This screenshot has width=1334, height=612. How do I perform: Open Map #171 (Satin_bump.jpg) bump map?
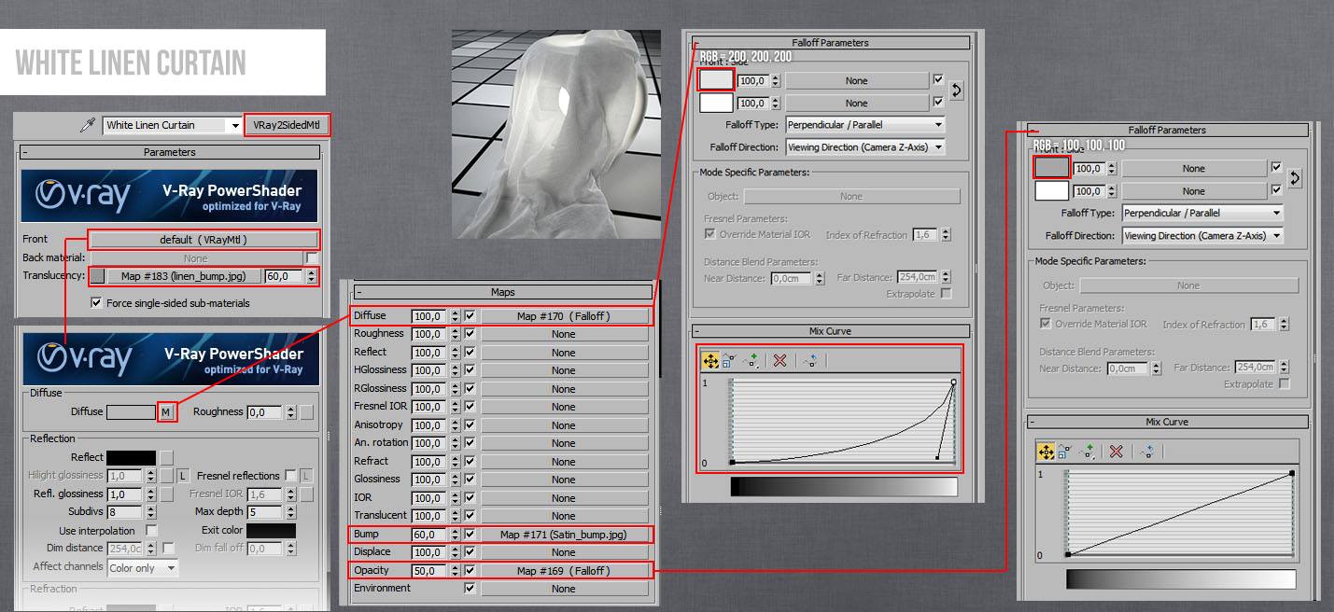click(x=564, y=535)
